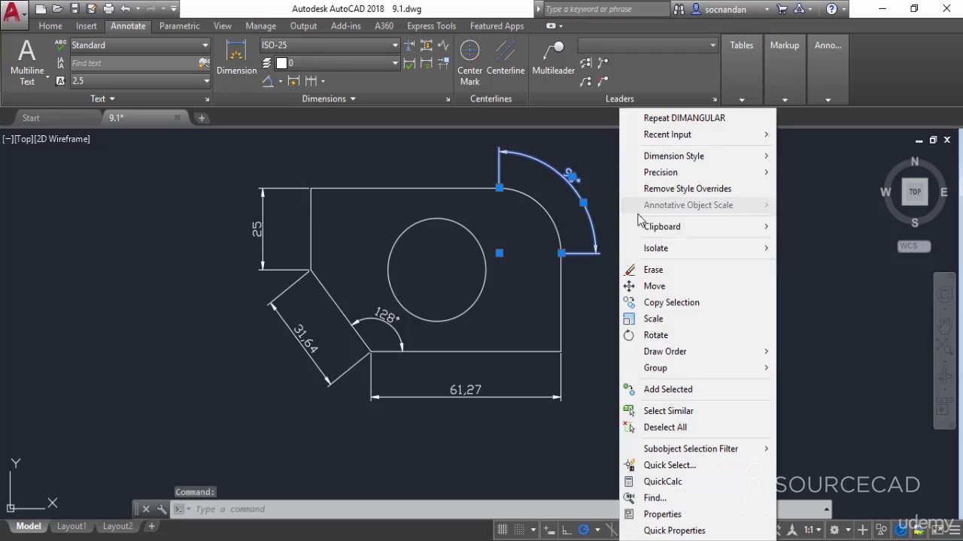Viewport: 963px width, 541px height.
Task: Click the new drawing tab plus button
Action: [202, 118]
